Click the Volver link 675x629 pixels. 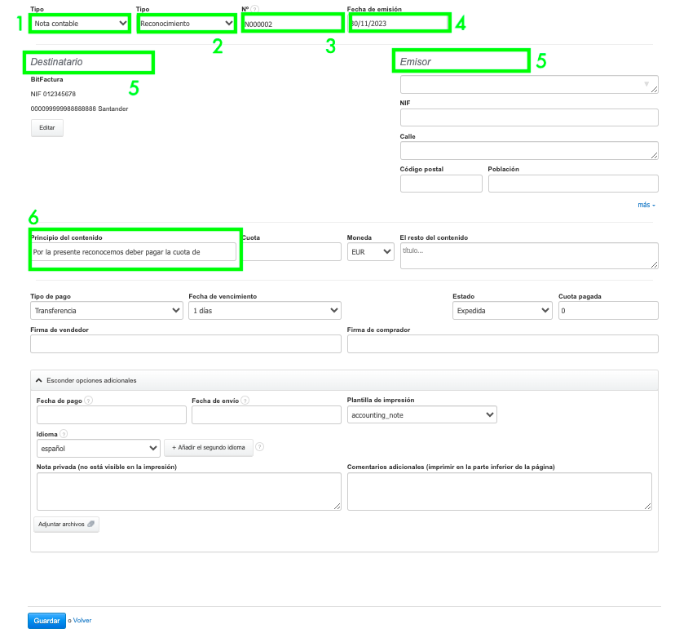point(82,620)
